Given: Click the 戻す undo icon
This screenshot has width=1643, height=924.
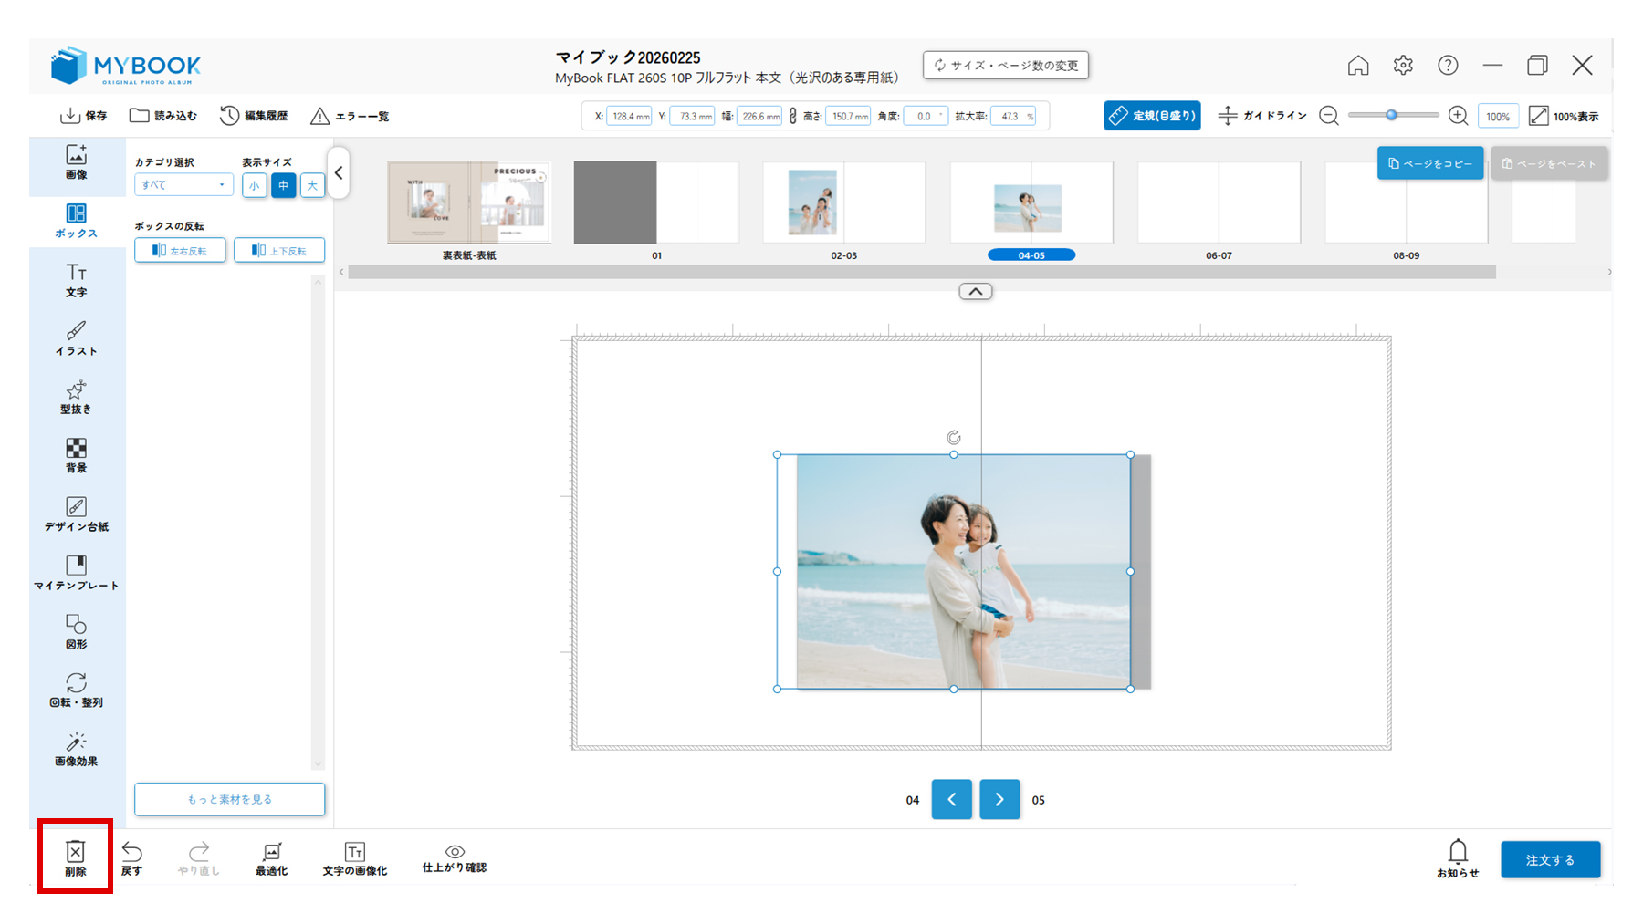Looking at the screenshot, I should pos(132,858).
